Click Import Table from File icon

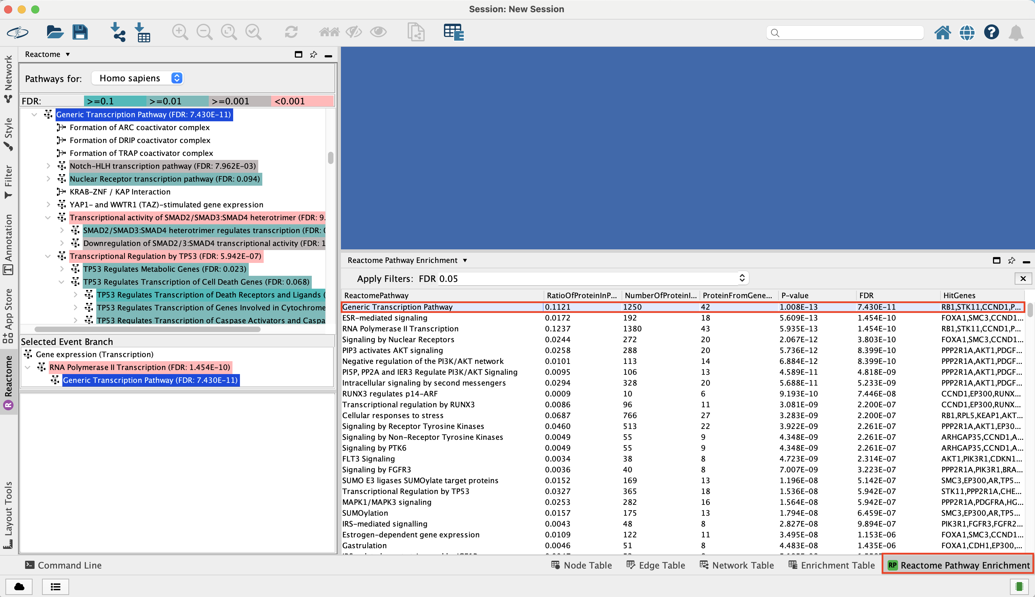pyautogui.click(x=142, y=32)
